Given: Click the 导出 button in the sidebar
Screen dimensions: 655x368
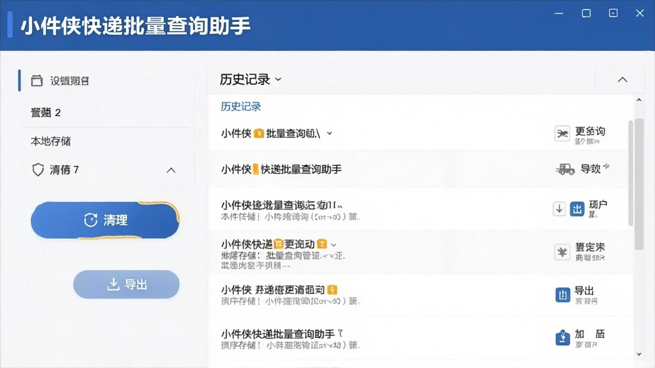Looking at the screenshot, I should tap(126, 284).
